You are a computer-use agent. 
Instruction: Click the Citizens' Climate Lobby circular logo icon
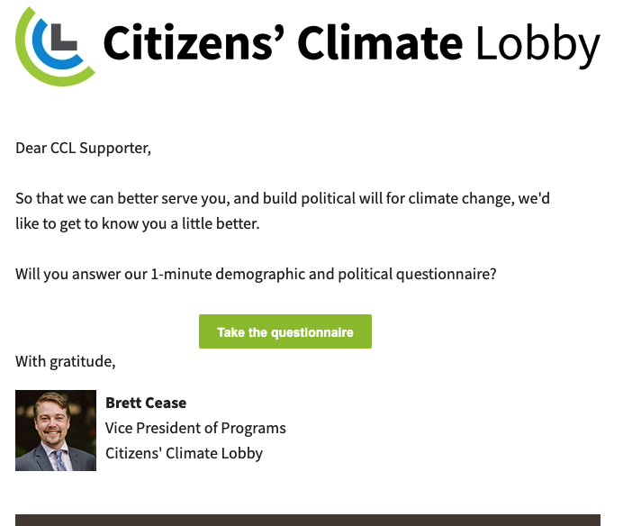(x=55, y=46)
